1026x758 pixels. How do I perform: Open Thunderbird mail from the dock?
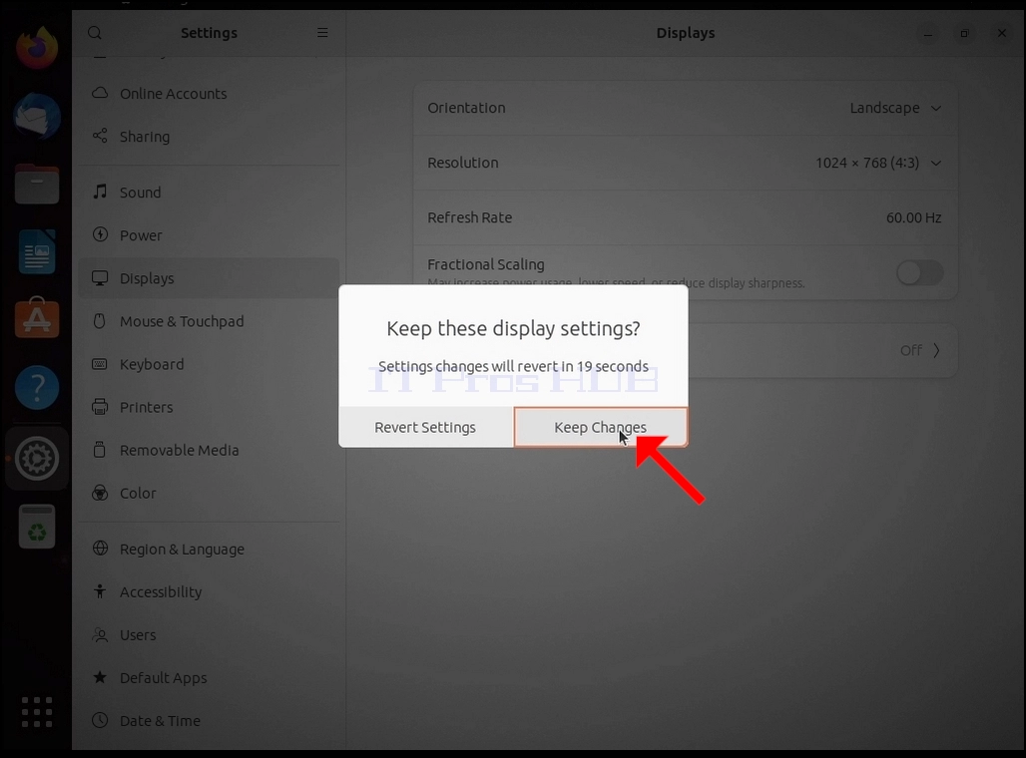[x=37, y=117]
